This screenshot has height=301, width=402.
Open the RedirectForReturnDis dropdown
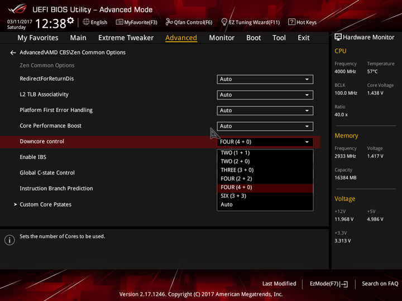(265, 79)
